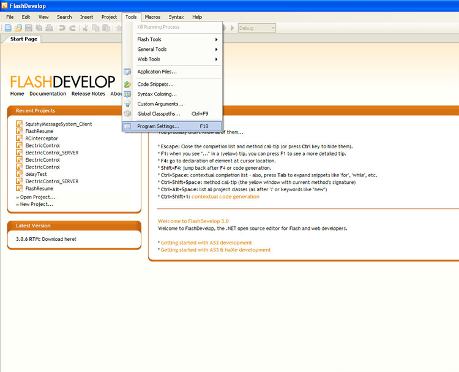Viewport: 459px width, 372px height.
Task: Click the Undo arrow icon
Action: pyautogui.click(x=62, y=28)
